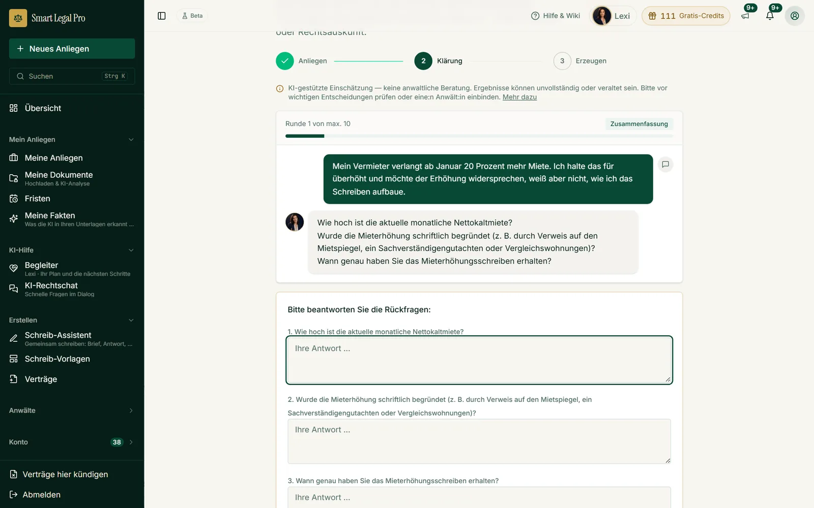Screen dimensions: 814x508
Task: Click Abmelden to log out
Action: 72,495
